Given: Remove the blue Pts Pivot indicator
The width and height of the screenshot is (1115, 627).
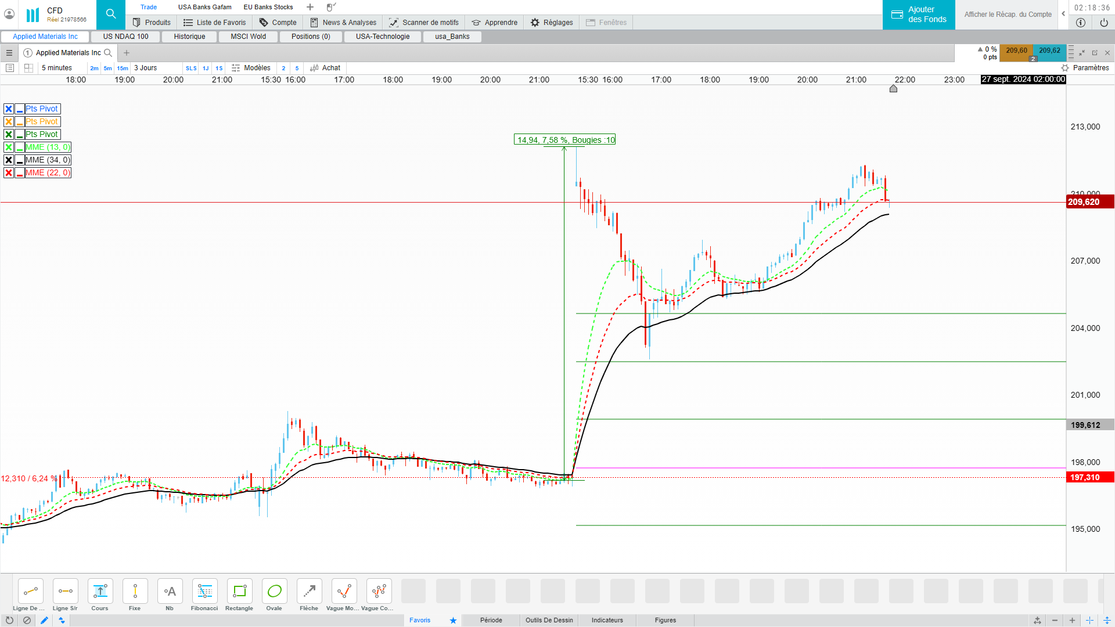Looking at the screenshot, I should pos(9,109).
